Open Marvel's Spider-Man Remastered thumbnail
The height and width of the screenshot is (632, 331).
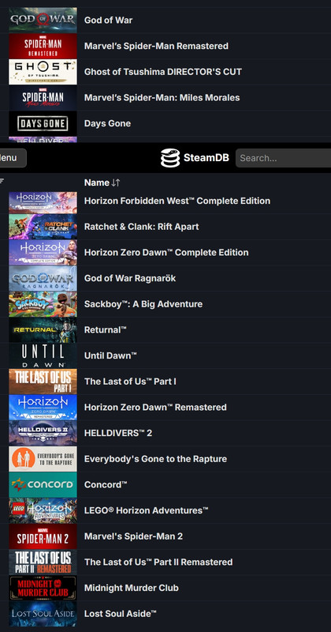click(x=43, y=46)
